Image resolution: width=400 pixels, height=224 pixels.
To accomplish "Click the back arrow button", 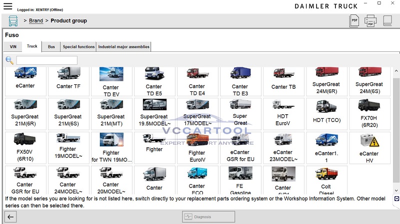I will point(10,217).
